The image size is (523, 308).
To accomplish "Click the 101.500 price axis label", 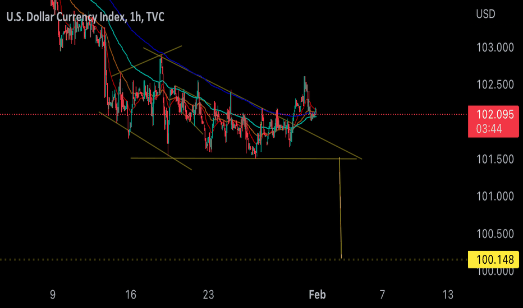I will 495,159.
